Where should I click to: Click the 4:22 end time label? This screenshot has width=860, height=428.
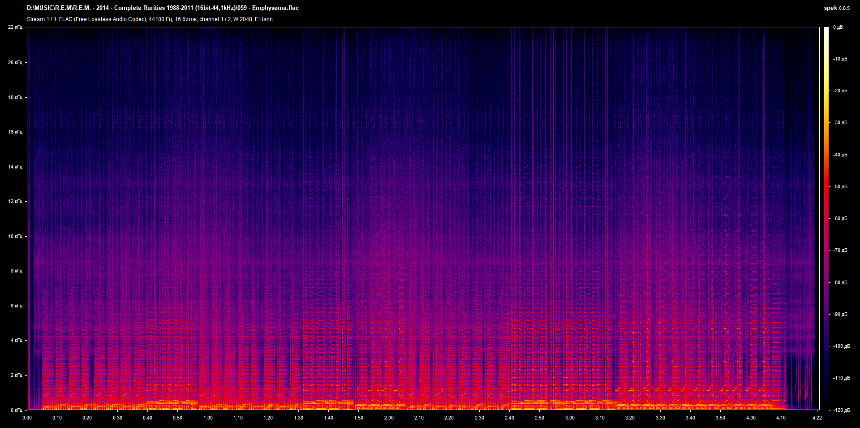[x=817, y=418]
